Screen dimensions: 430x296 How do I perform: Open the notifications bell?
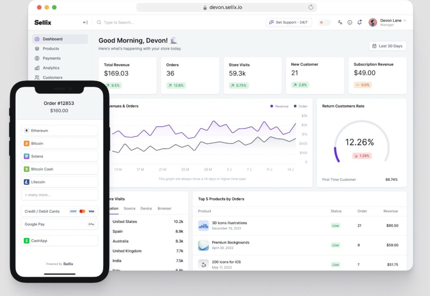[x=359, y=22]
